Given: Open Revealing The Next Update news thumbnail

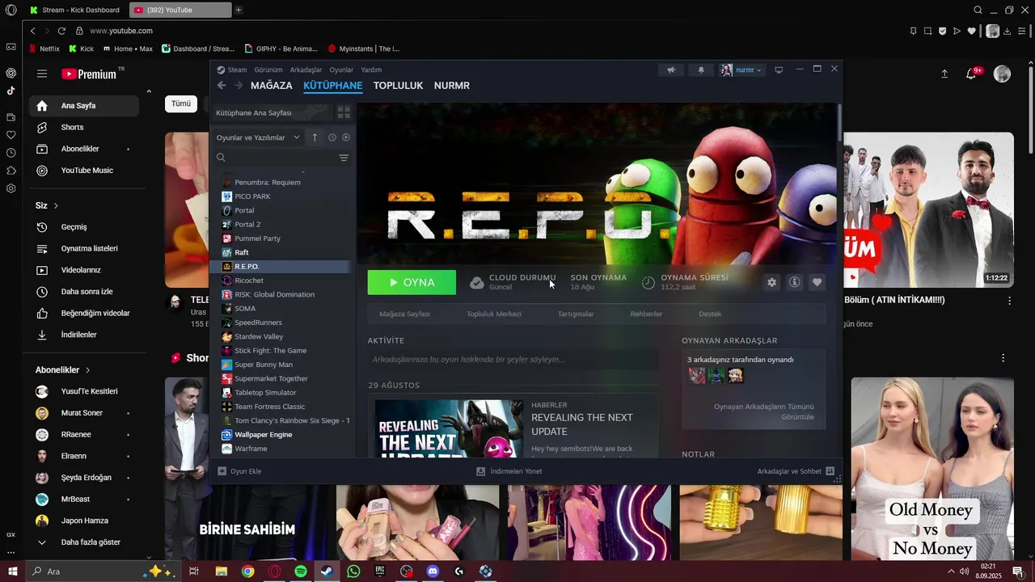Looking at the screenshot, I should point(449,428).
